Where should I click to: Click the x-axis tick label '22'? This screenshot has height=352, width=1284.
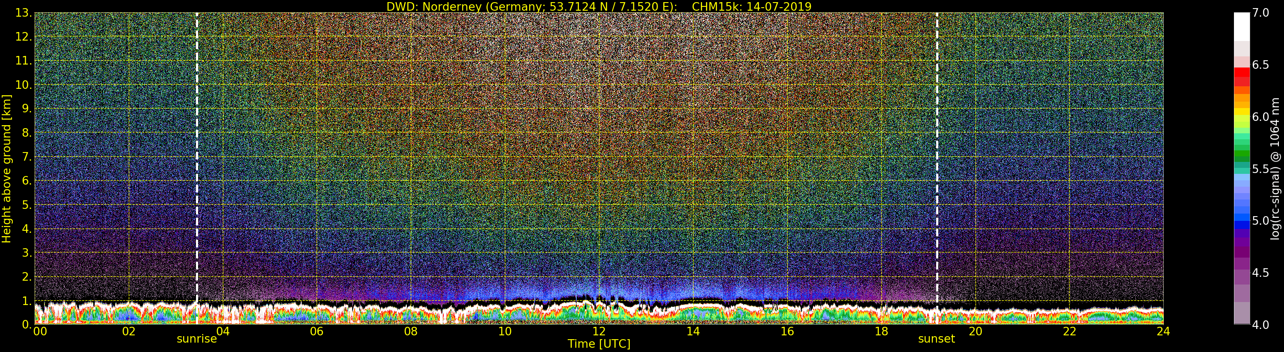tap(1070, 331)
